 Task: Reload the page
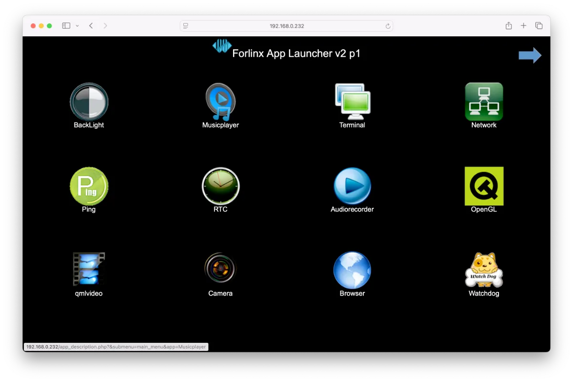coord(388,26)
